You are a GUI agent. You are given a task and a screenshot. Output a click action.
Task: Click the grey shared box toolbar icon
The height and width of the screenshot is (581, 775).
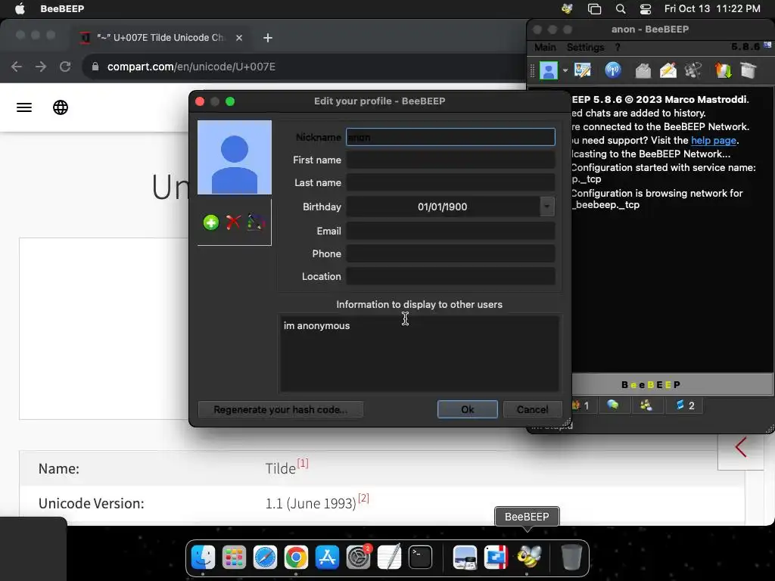pyautogui.click(x=749, y=70)
